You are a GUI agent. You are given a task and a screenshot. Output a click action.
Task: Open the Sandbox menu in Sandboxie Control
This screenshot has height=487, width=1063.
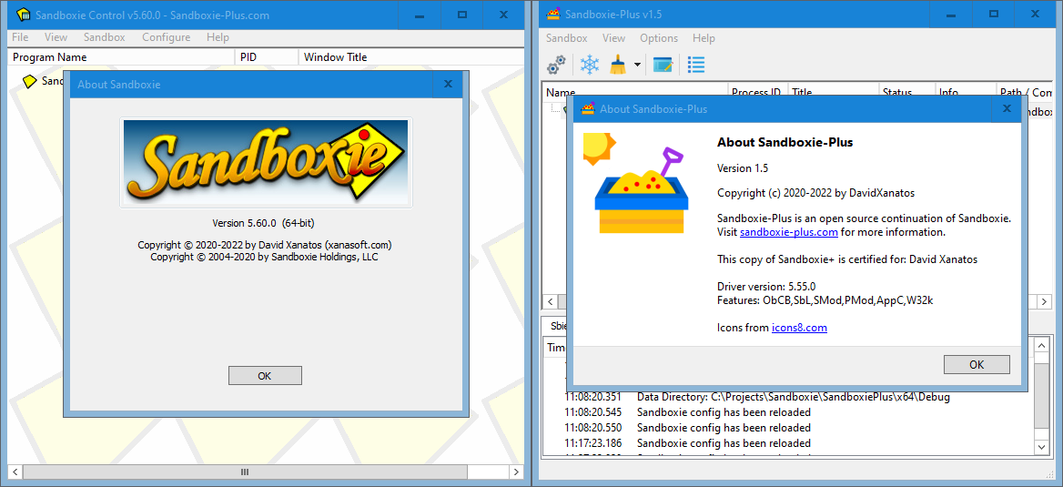click(x=104, y=37)
